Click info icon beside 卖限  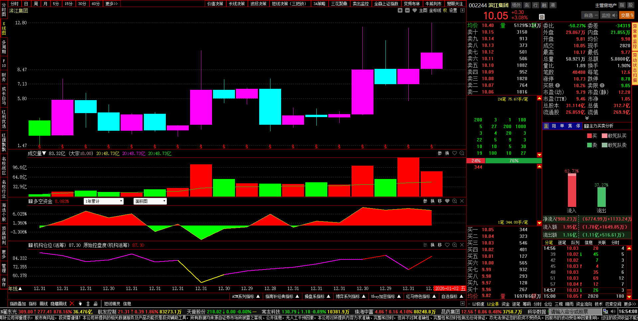(602, 85)
